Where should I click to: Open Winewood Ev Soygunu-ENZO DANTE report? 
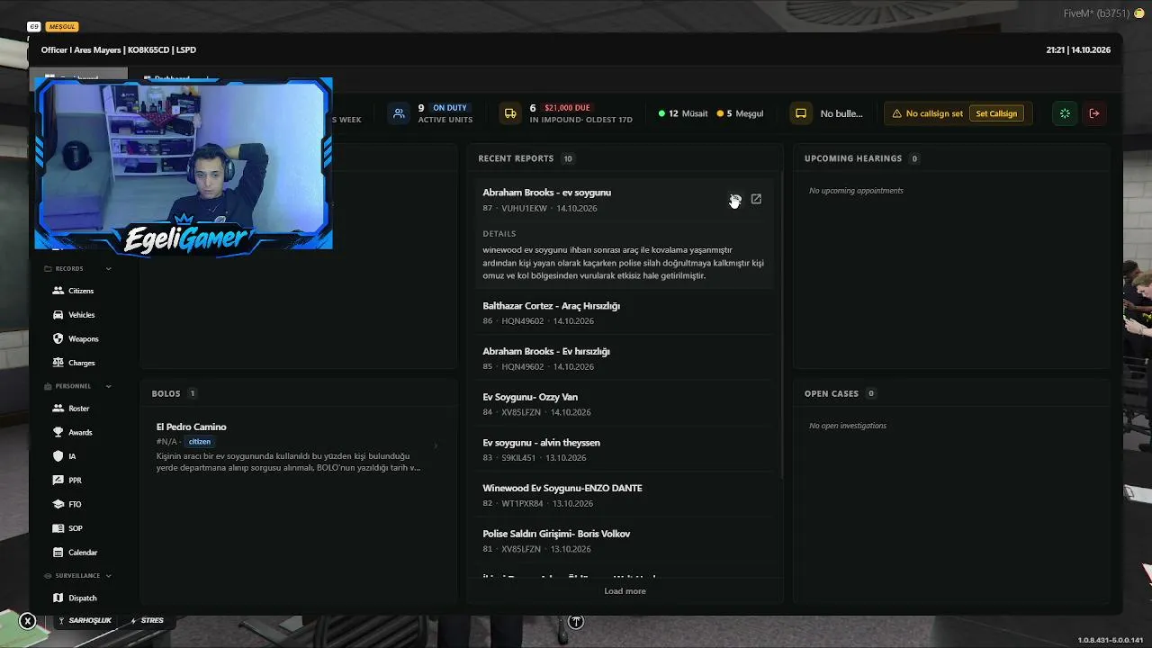625,495
